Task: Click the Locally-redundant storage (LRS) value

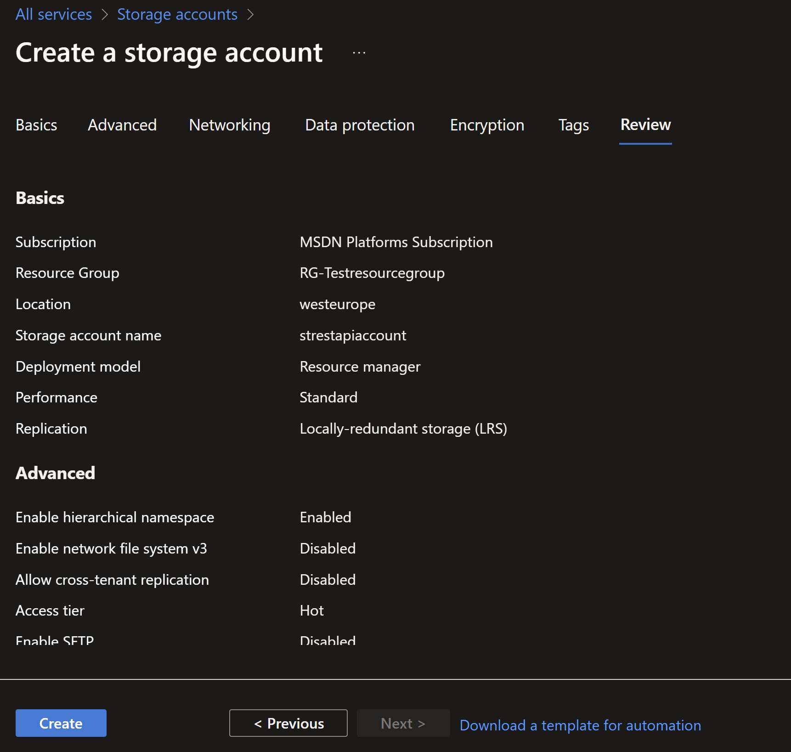Action: tap(403, 429)
